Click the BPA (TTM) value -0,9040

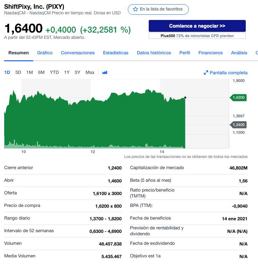point(239,206)
